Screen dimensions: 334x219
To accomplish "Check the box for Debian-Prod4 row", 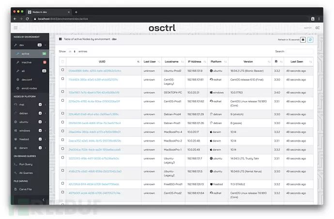I will [62, 113].
